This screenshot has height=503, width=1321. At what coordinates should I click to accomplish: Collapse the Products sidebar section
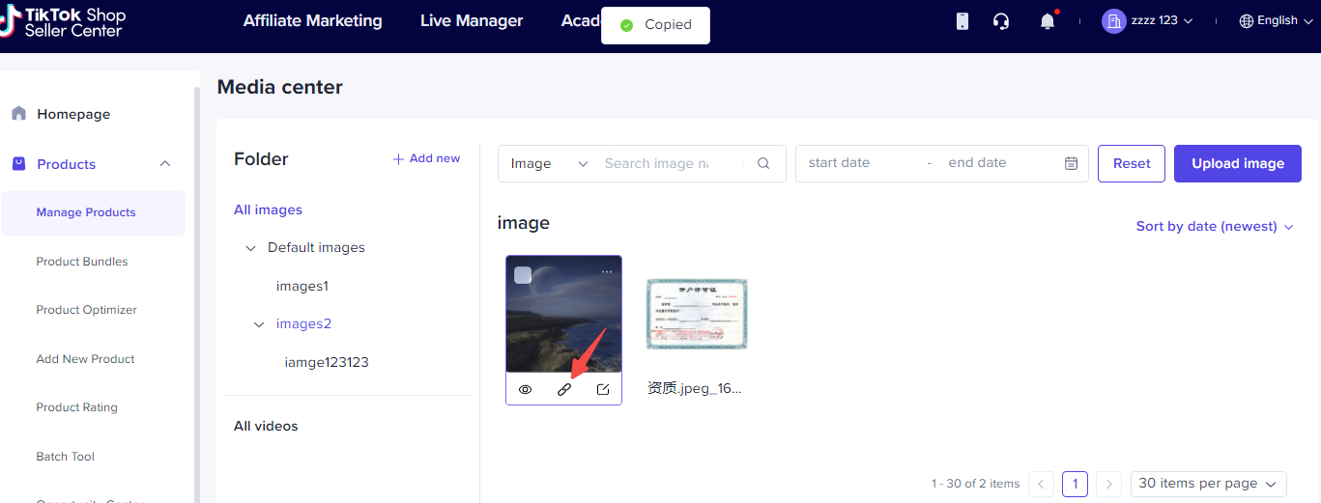[x=165, y=164]
